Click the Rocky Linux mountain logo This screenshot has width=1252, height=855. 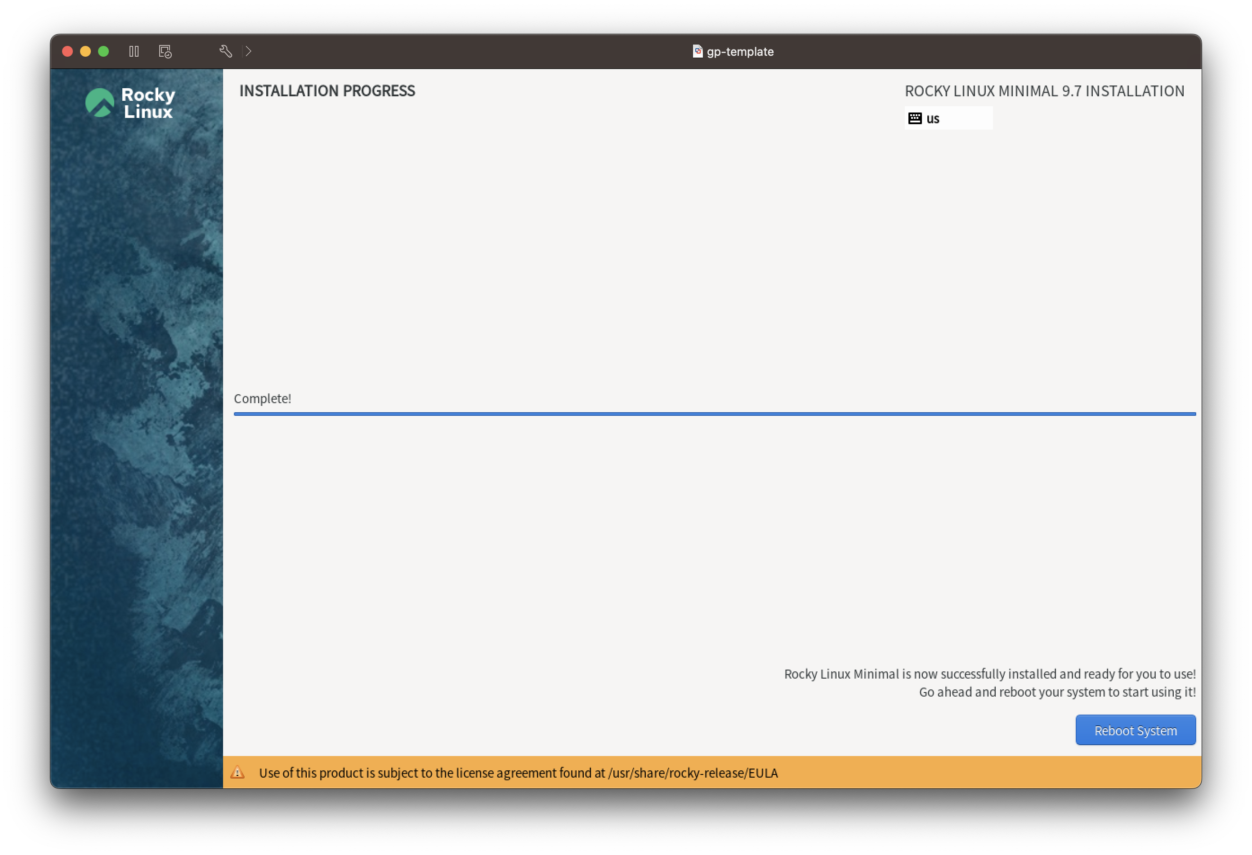100,103
